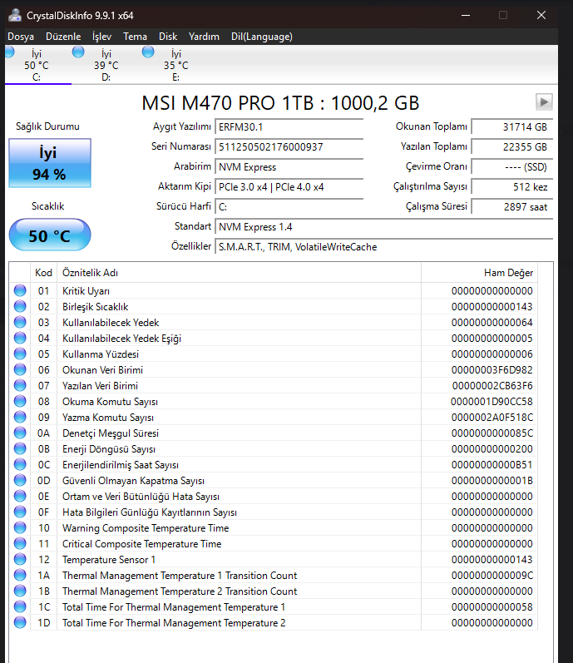Click the status orb for Güvenli Olmayan Kapatma row
573x663 pixels.
(x=20, y=480)
